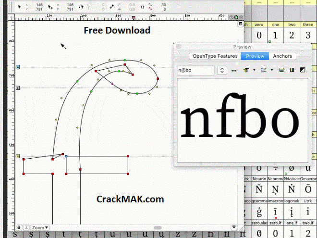This screenshot has height=238, width=317.
Task: Click the first grey circle icon beside green indicator
Action: [232, 17]
